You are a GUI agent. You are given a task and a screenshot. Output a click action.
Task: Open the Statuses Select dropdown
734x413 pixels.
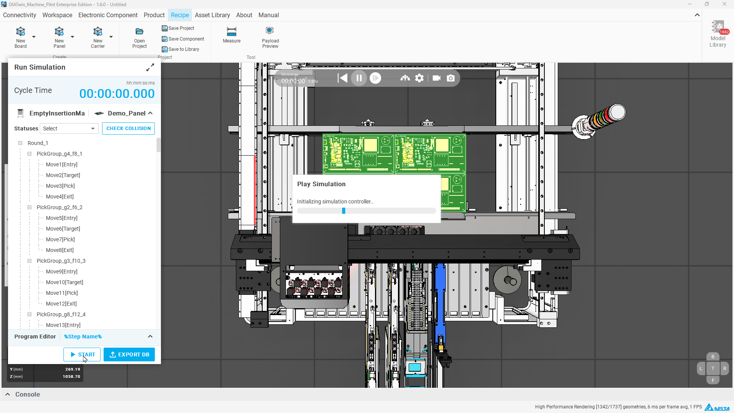coord(69,128)
